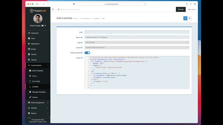Click the privacy shield icon in Safari toolbar
Image resolution: width=223 pixels, height=125 pixels.
74,4
